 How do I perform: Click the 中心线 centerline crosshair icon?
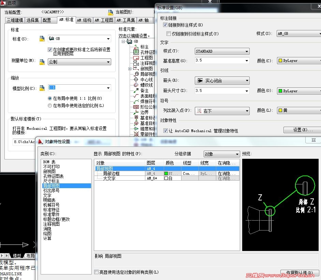point(136,80)
